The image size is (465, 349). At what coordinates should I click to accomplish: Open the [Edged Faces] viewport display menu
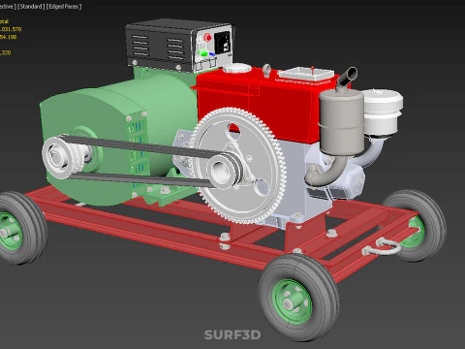tap(64, 6)
